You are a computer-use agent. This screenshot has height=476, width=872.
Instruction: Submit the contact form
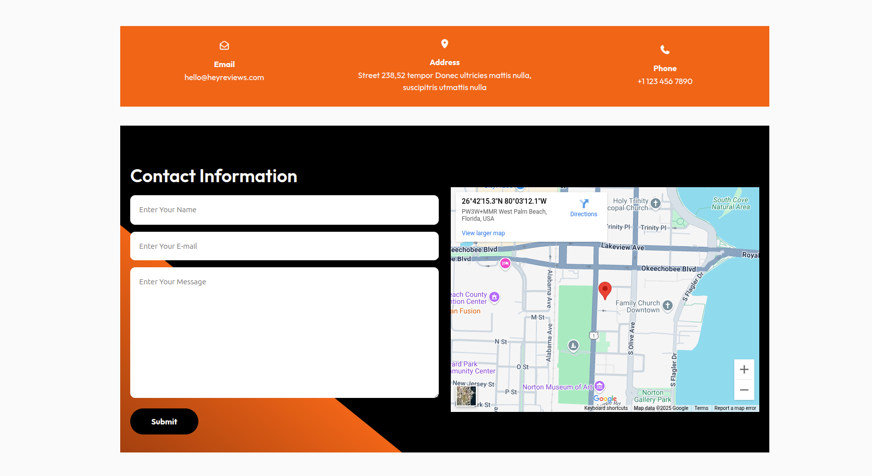(x=164, y=421)
